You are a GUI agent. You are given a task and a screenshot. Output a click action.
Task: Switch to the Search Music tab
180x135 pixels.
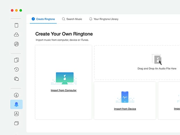click(x=72, y=19)
